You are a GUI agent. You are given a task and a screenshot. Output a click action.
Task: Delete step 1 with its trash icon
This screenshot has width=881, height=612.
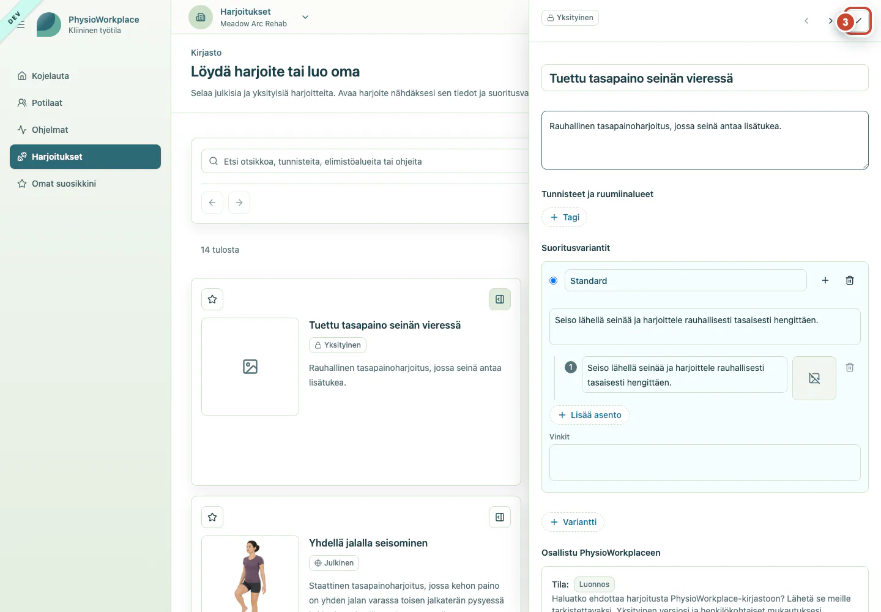tap(850, 367)
